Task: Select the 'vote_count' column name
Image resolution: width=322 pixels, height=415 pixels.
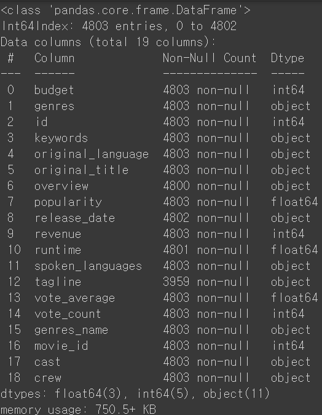Action: [x=68, y=314]
